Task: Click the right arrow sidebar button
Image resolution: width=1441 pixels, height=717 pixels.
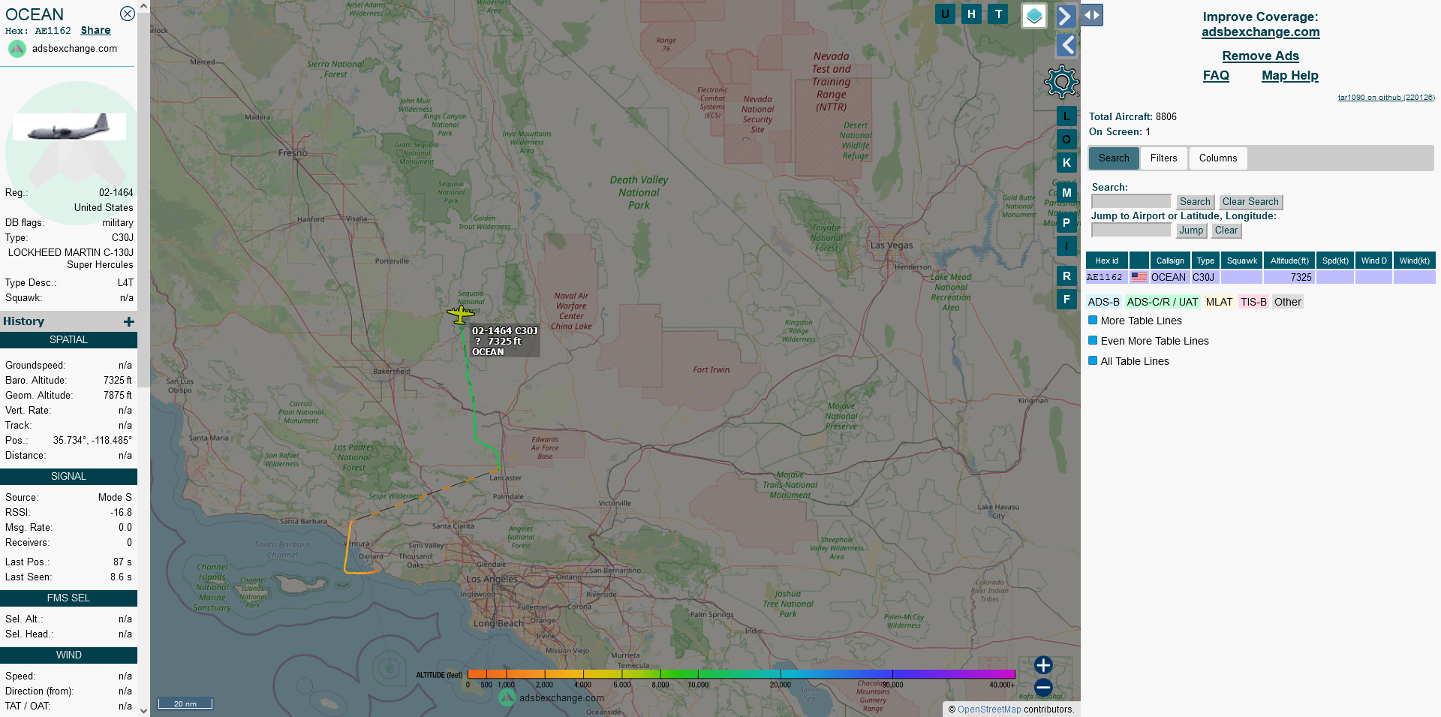Action: pyautogui.click(x=1066, y=16)
